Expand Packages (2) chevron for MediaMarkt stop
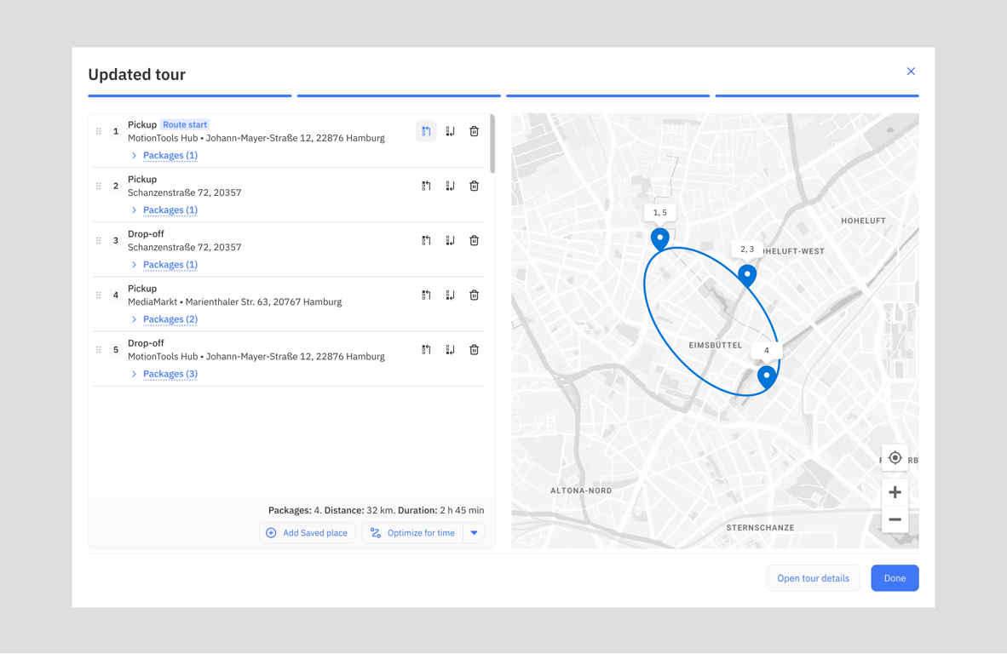This screenshot has width=1007, height=654. click(134, 319)
